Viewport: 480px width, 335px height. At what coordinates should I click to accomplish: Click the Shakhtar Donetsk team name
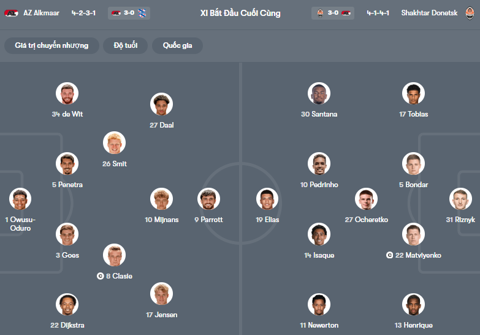click(x=429, y=13)
